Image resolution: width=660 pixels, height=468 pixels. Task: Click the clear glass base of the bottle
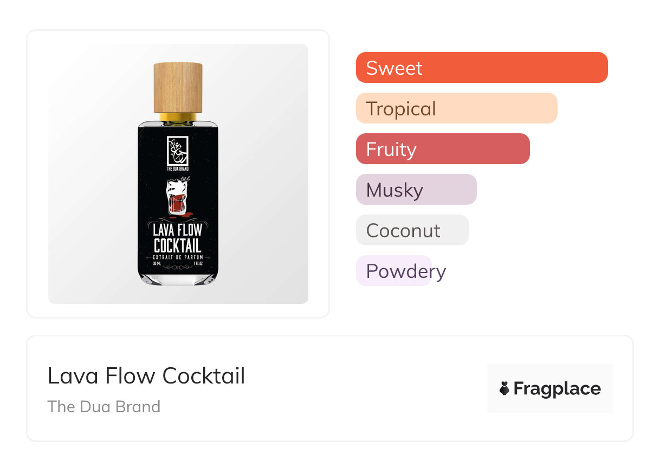click(x=178, y=279)
